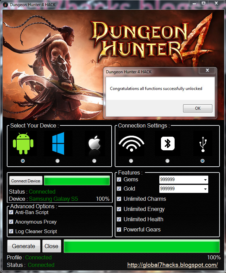Maximize the Dungeon Hunter 4 HACK window
The image size is (226, 273).
(204, 3)
